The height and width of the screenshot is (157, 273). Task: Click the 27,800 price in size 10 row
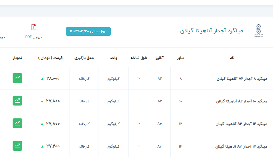53,101
